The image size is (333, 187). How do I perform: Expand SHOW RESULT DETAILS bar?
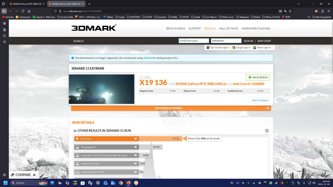click(x=171, y=108)
